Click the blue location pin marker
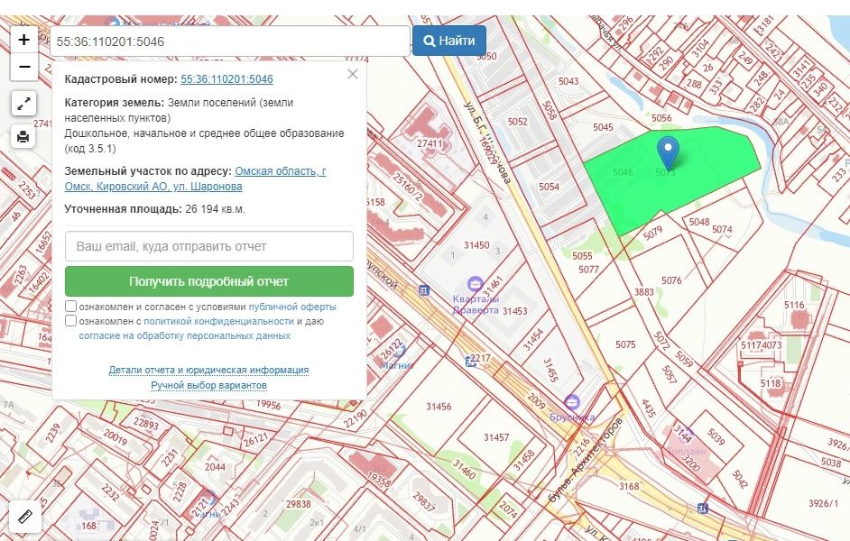This screenshot has width=850, height=541. (x=668, y=151)
